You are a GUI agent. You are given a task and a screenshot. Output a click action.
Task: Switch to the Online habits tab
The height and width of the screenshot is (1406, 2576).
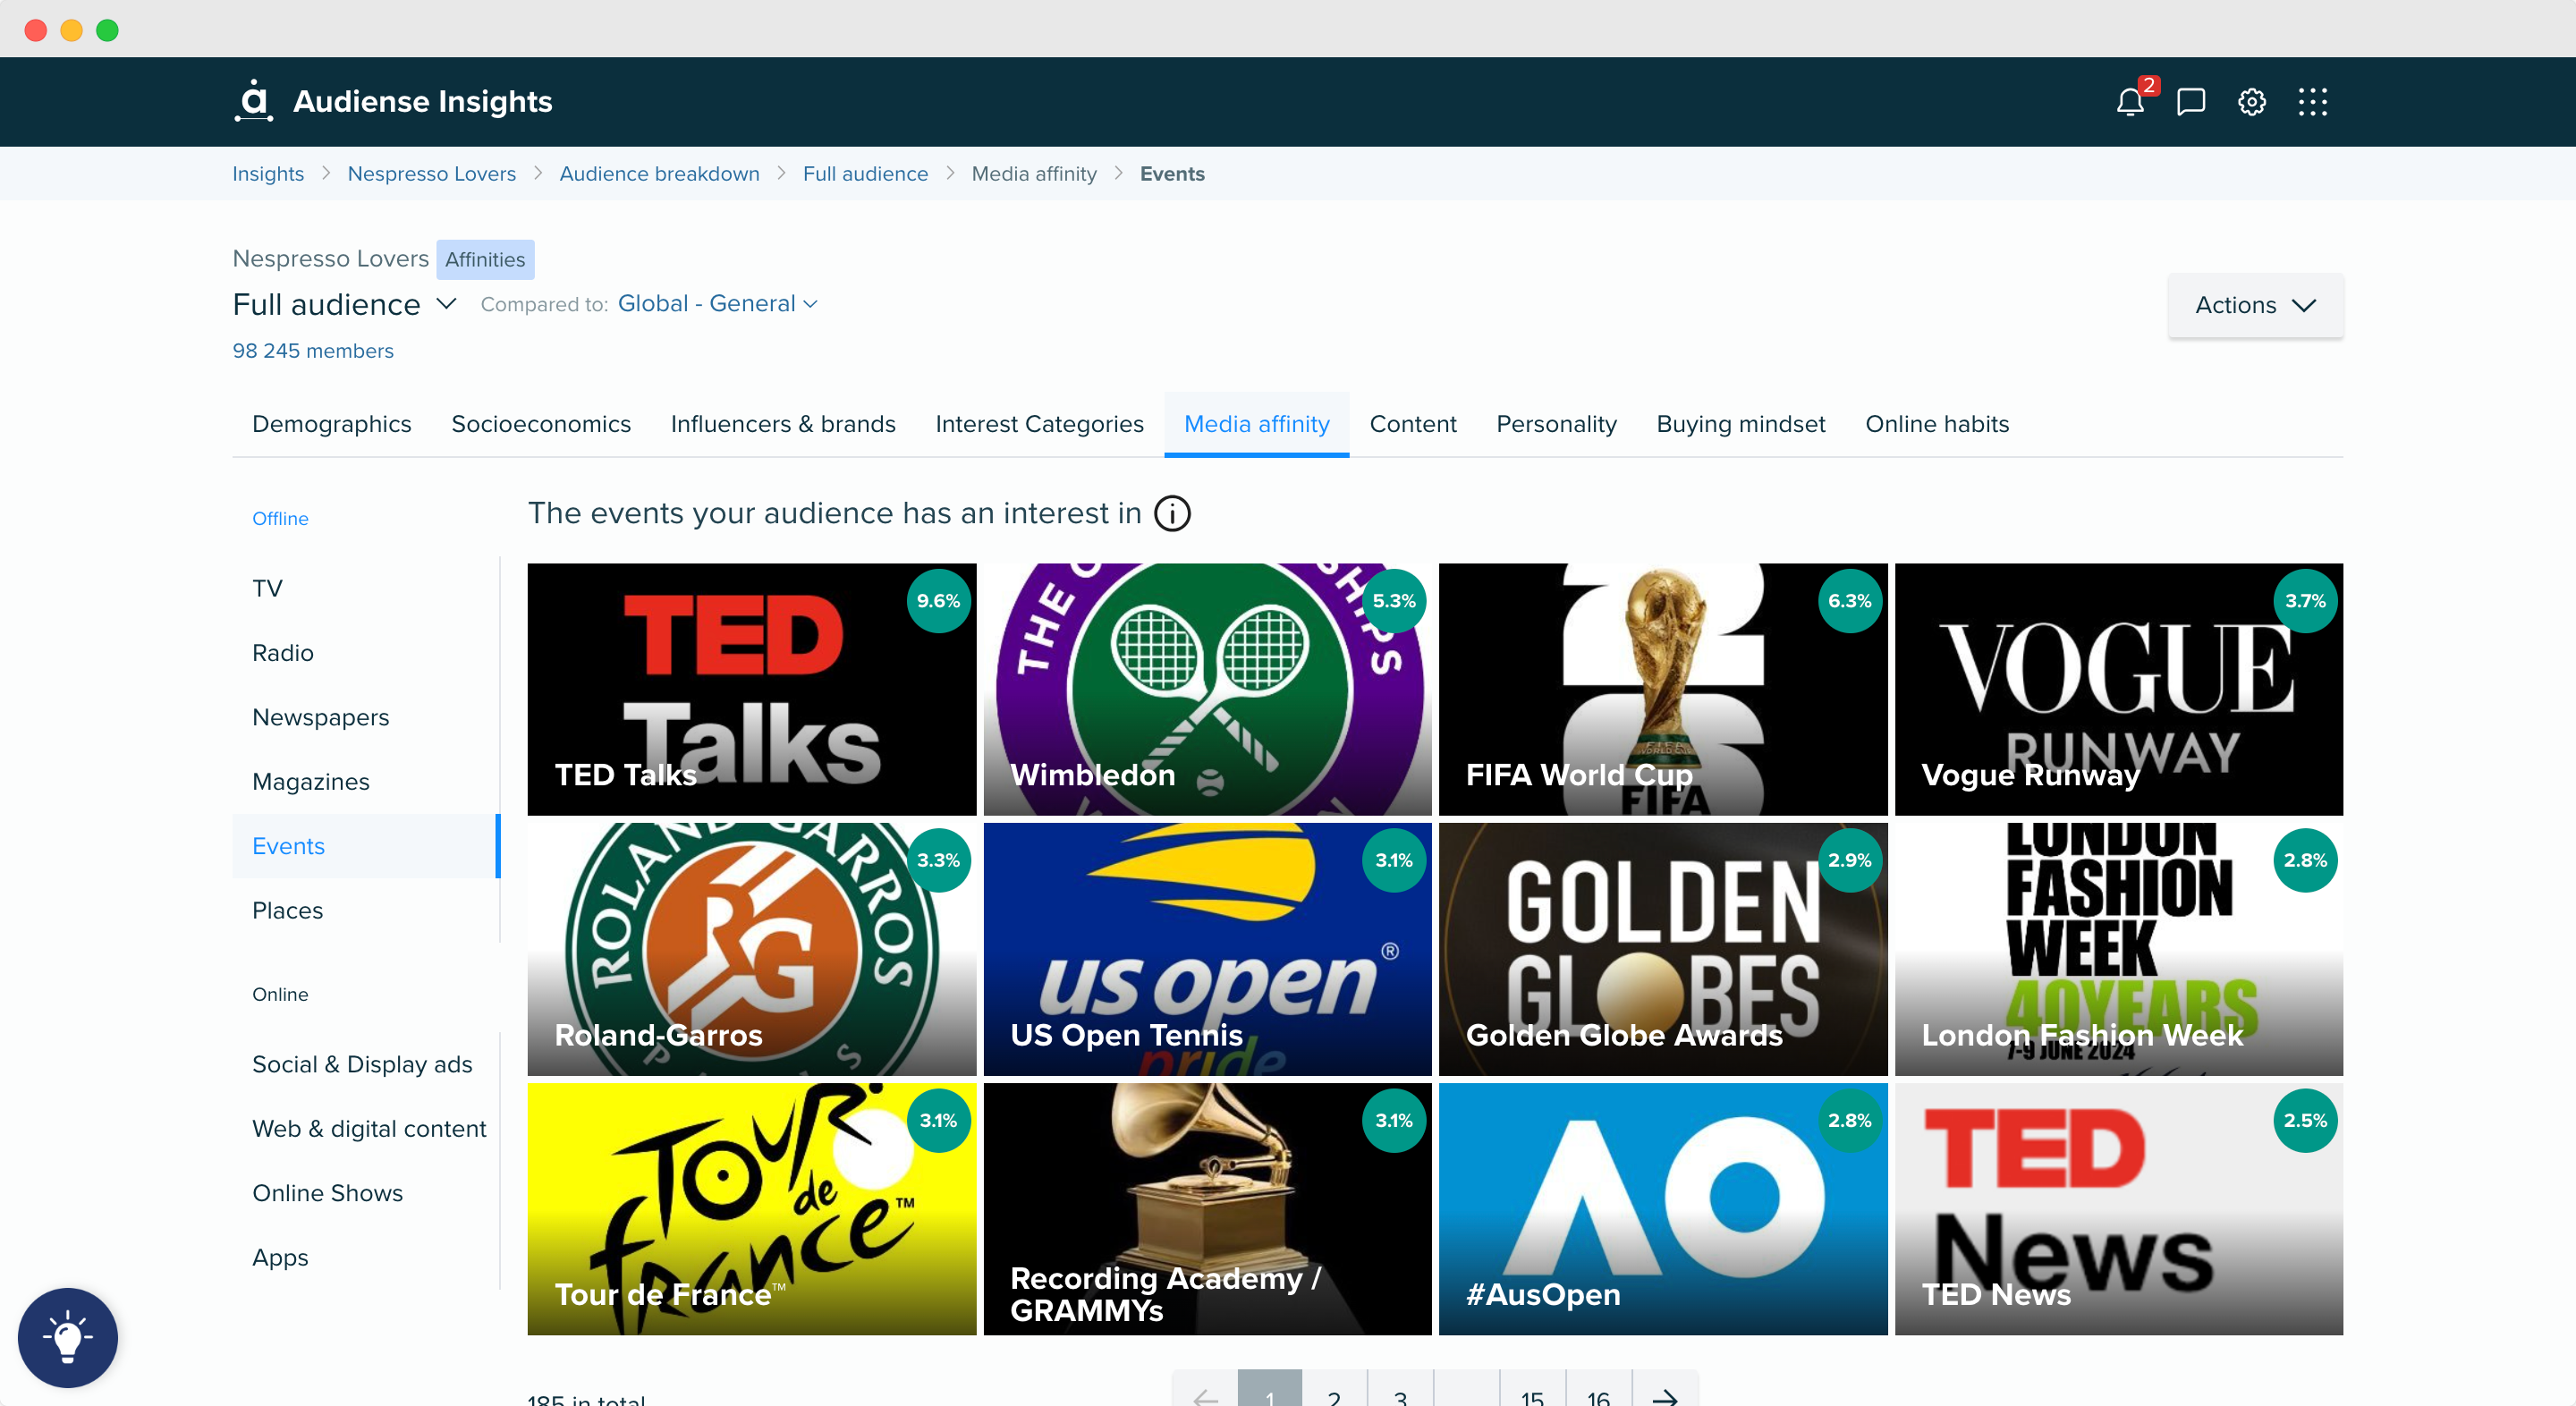click(1936, 424)
